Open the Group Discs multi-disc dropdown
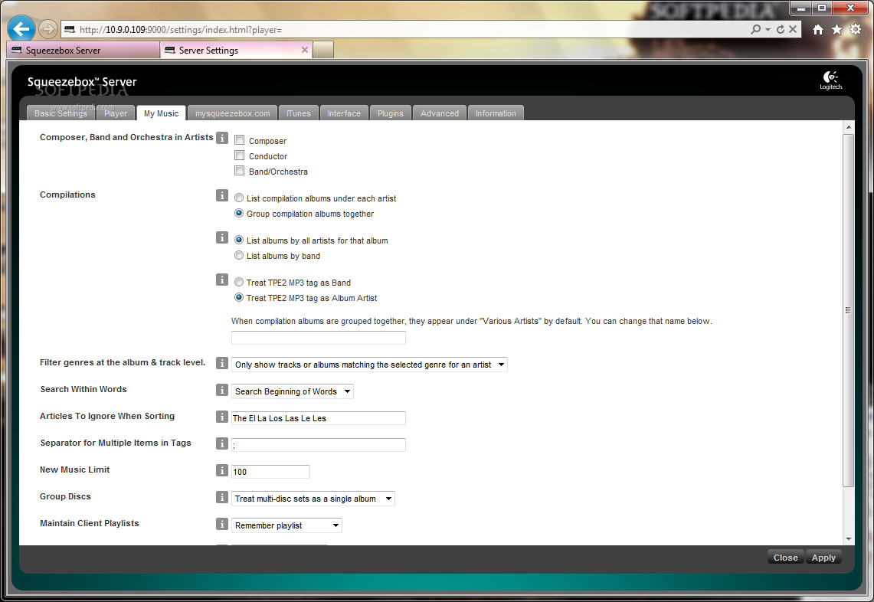874x602 pixels. [313, 499]
